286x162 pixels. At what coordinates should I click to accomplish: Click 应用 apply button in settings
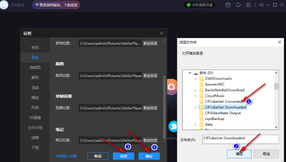(124, 156)
